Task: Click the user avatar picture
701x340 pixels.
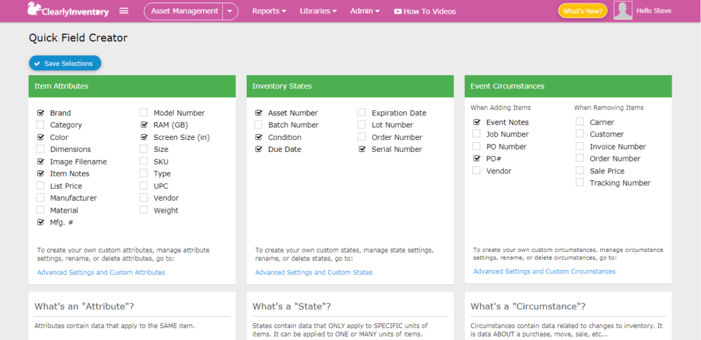Action: pyautogui.click(x=622, y=10)
